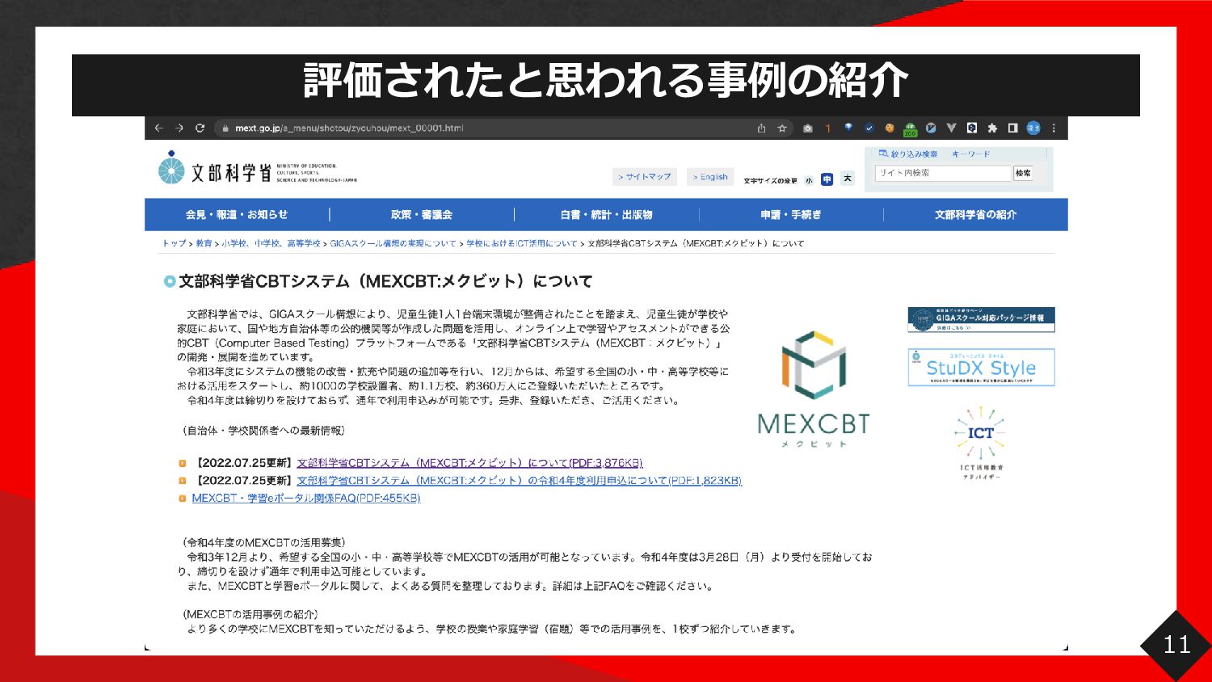Set font size to 大 (large)
The width and height of the screenshot is (1212, 682).
tap(847, 179)
